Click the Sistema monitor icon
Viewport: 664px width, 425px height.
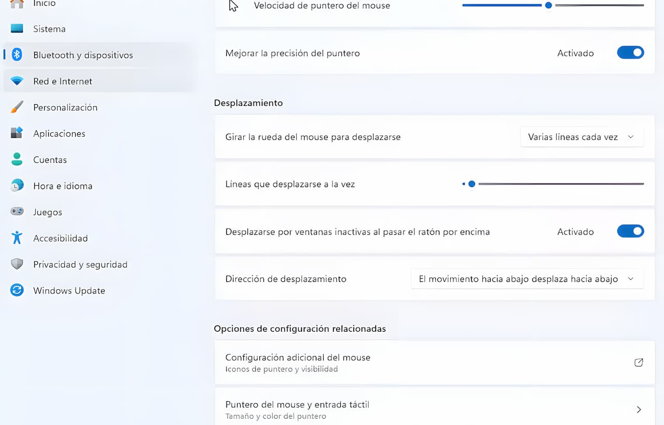pyautogui.click(x=17, y=29)
